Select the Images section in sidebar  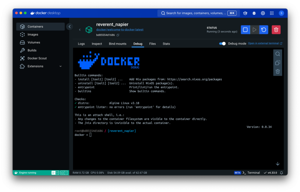tap(32, 34)
